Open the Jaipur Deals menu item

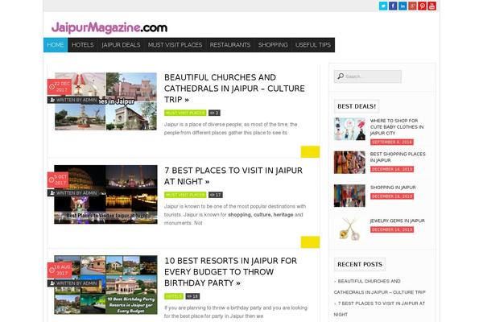coord(121,45)
